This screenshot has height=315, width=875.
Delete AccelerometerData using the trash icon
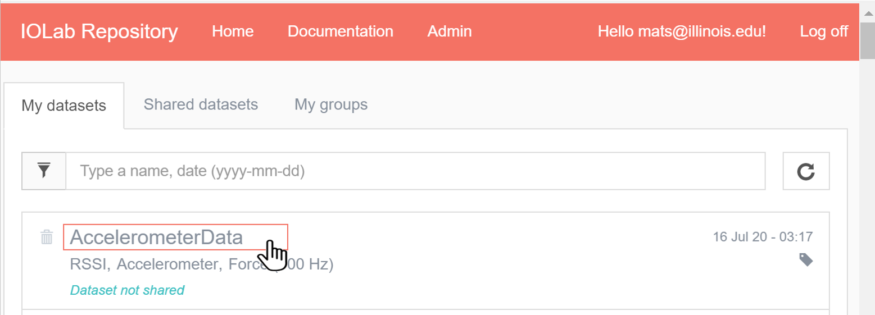coord(47,238)
